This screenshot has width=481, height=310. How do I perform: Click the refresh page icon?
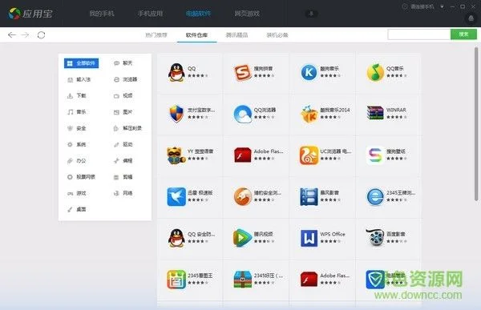point(41,35)
